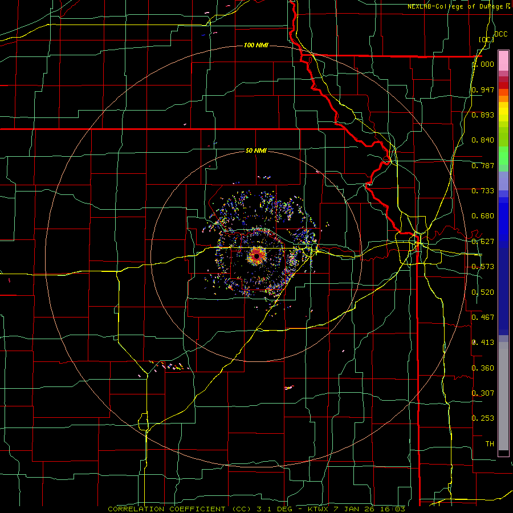Click the 0.947 scale value
This screenshot has height=513, width=513.
click(483, 89)
